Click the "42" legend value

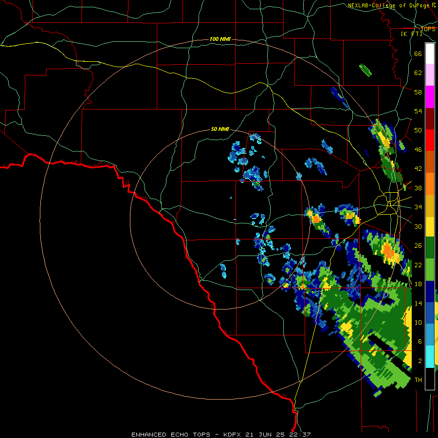[x=418, y=169]
